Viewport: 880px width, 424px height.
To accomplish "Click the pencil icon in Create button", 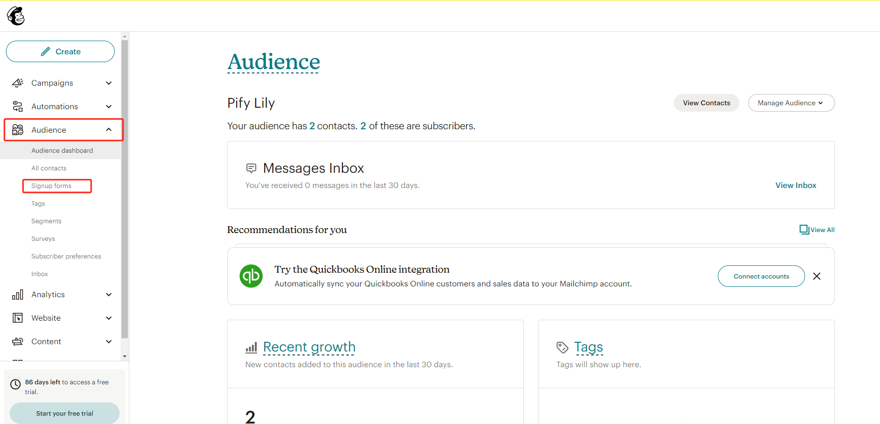I will pyautogui.click(x=46, y=51).
